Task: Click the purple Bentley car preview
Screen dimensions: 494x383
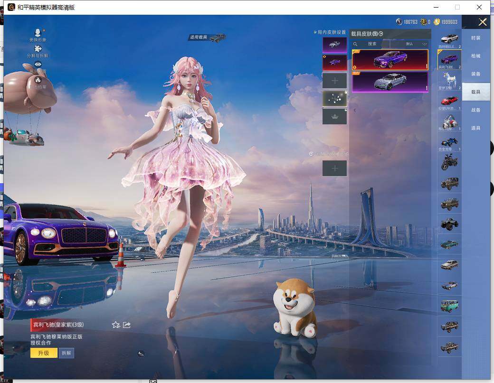Action: [61, 234]
